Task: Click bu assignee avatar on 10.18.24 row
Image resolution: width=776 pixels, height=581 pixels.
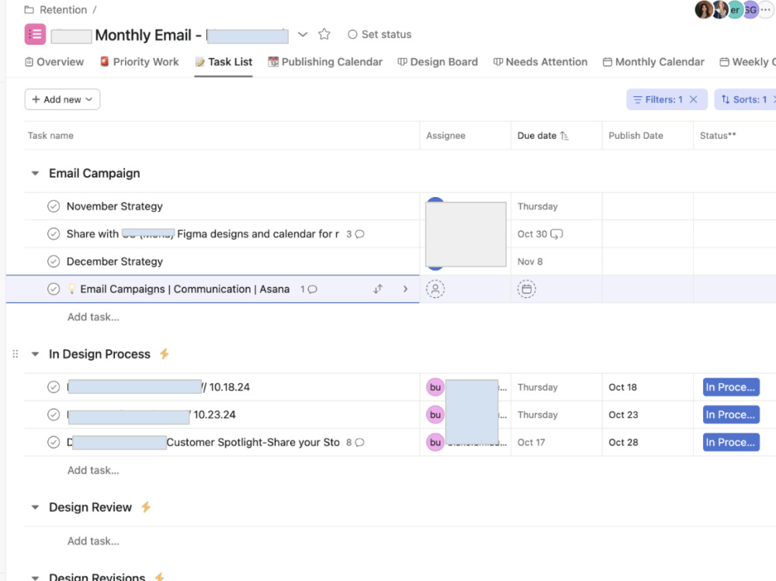Action: (435, 387)
